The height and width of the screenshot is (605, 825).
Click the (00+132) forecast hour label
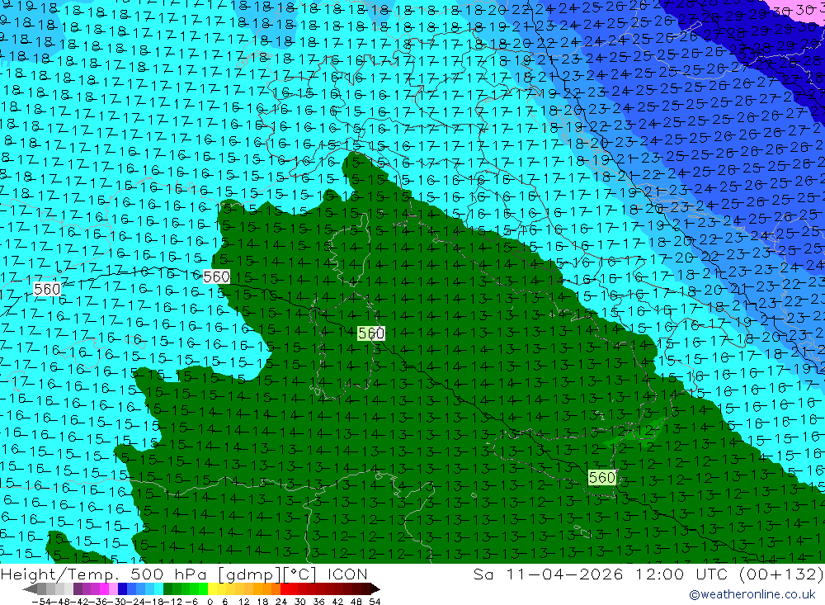pyautogui.click(x=781, y=574)
